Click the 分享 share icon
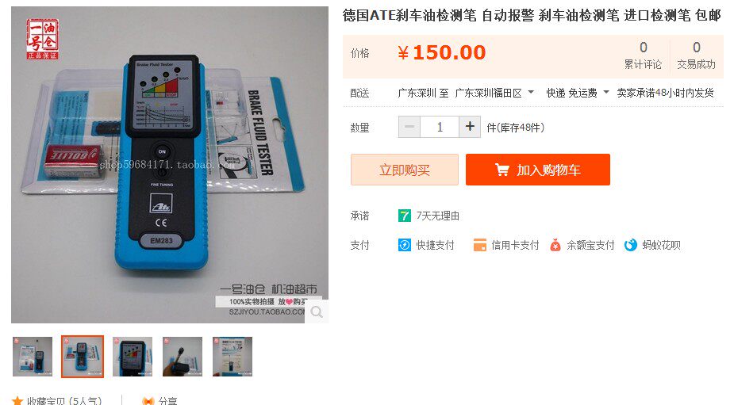 (148, 401)
